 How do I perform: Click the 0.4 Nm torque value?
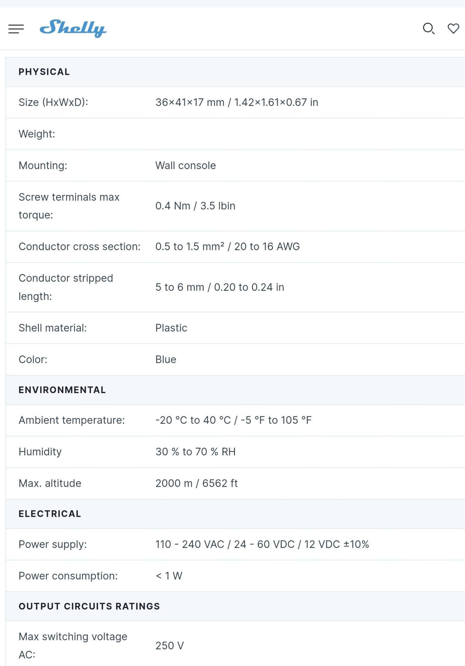click(x=195, y=206)
